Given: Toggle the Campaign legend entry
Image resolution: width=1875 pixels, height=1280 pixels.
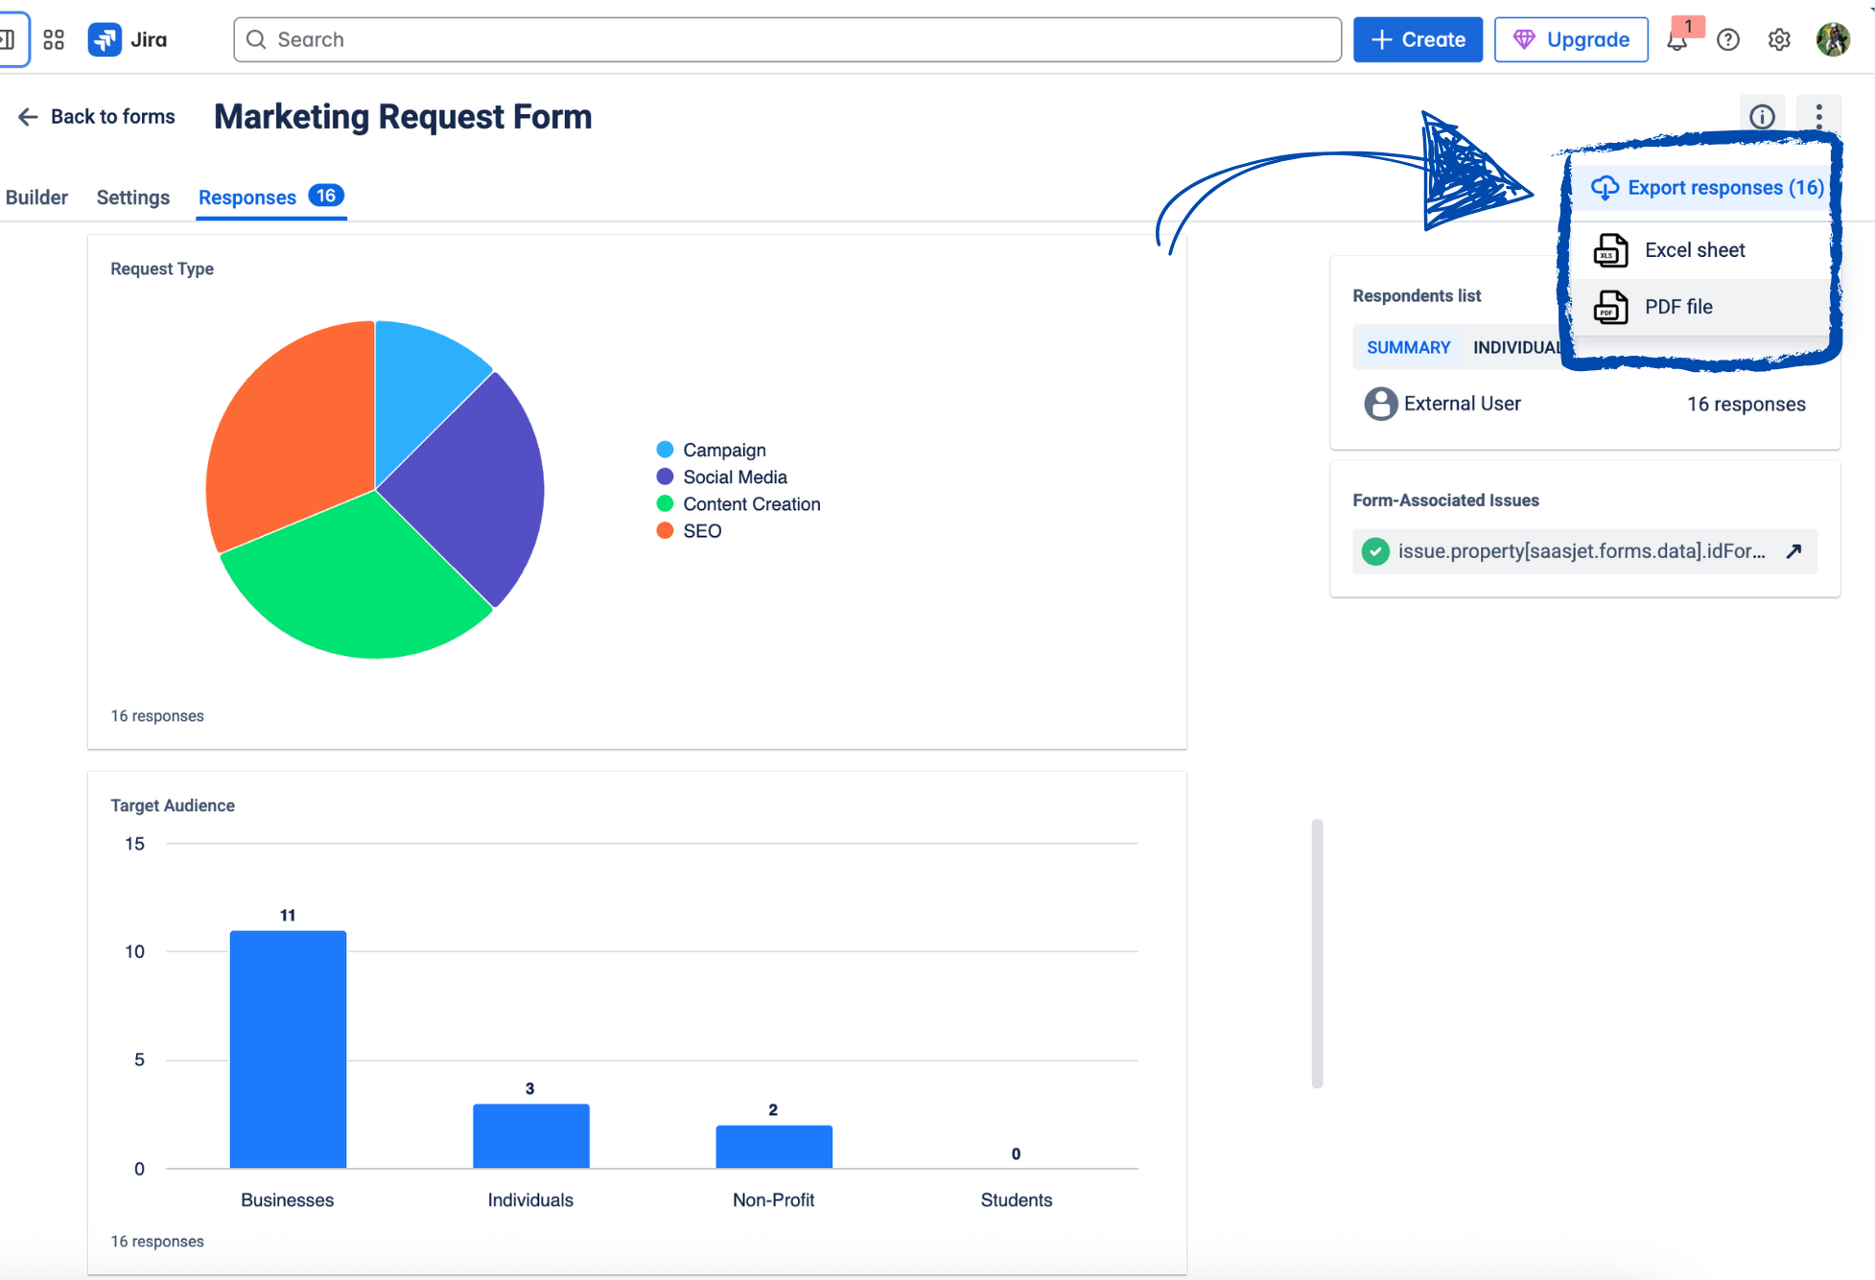Looking at the screenshot, I should point(723,450).
